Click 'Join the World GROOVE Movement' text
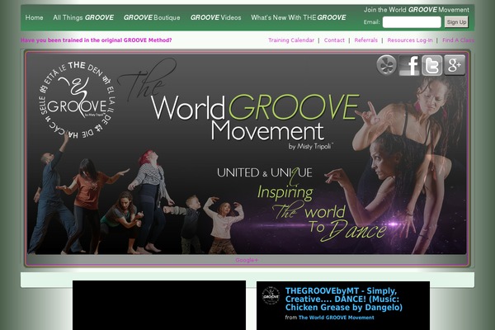Viewport: 495px width, 330px height. coord(416,10)
